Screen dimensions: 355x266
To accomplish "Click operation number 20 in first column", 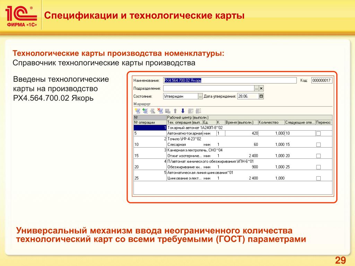I will pos(150,167).
